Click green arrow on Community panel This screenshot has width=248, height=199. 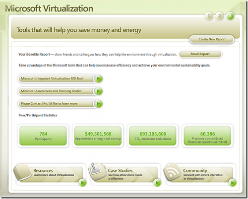pos(233,183)
